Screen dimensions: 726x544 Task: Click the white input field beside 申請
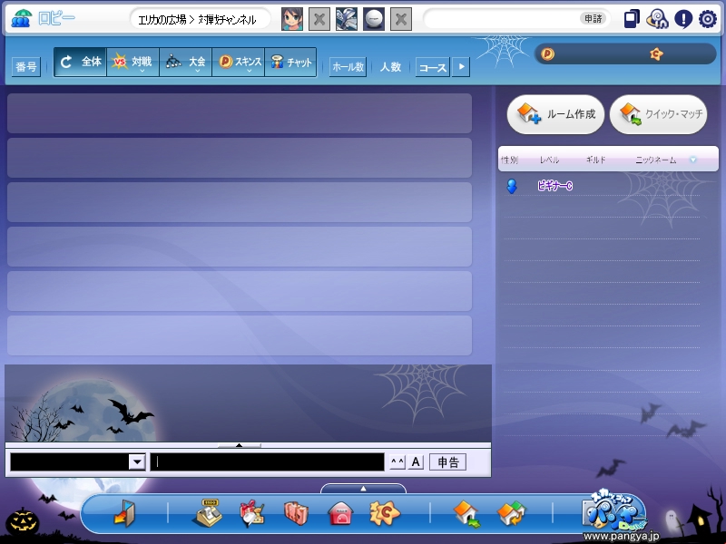click(502, 19)
